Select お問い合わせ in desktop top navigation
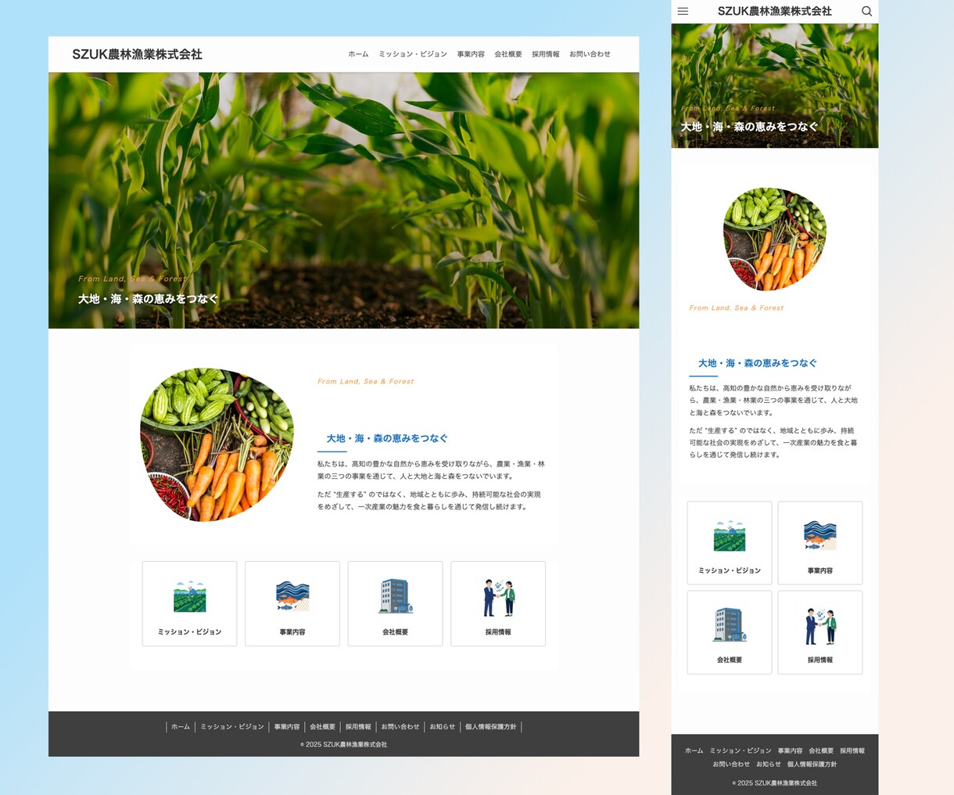 click(590, 54)
